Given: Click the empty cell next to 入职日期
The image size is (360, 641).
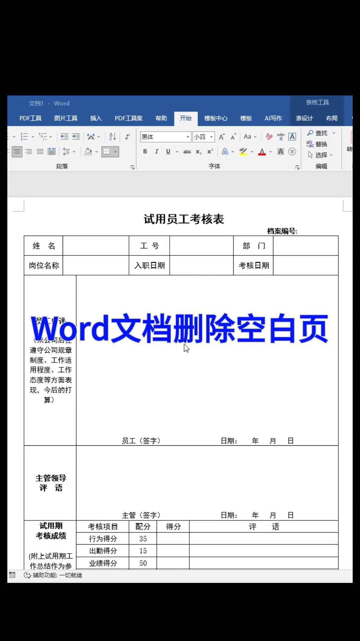Looking at the screenshot, I should click(x=201, y=265).
